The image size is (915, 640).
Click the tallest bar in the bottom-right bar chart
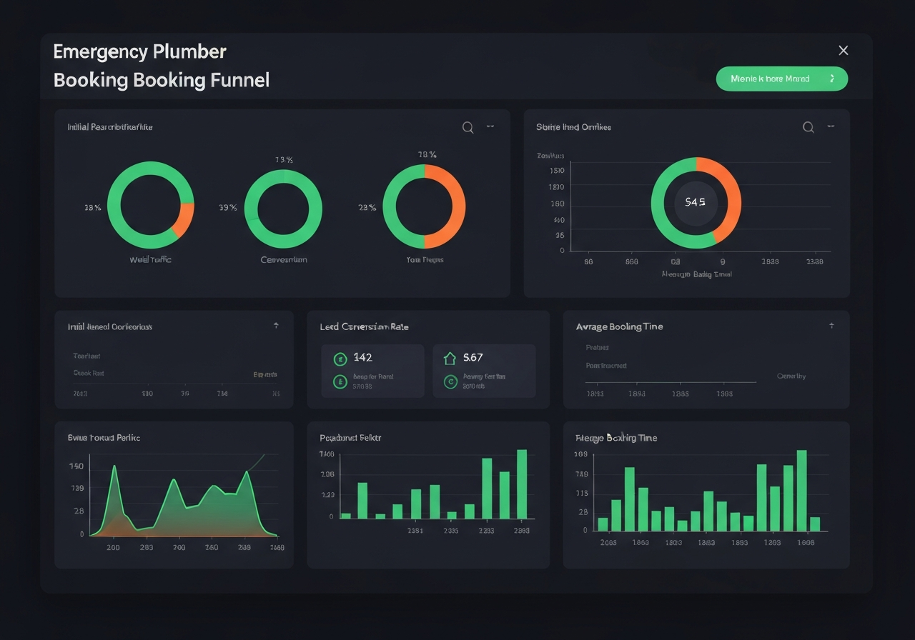coord(801,491)
